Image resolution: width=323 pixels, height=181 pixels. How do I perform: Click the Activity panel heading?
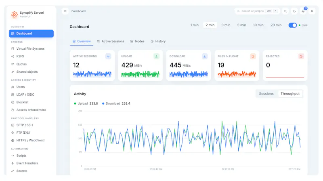(x=80, y=94)
